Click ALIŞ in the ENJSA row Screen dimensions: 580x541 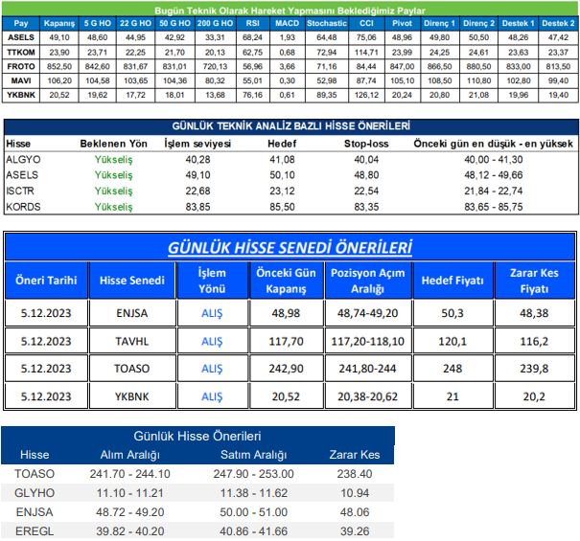click(x=212, y=313)
